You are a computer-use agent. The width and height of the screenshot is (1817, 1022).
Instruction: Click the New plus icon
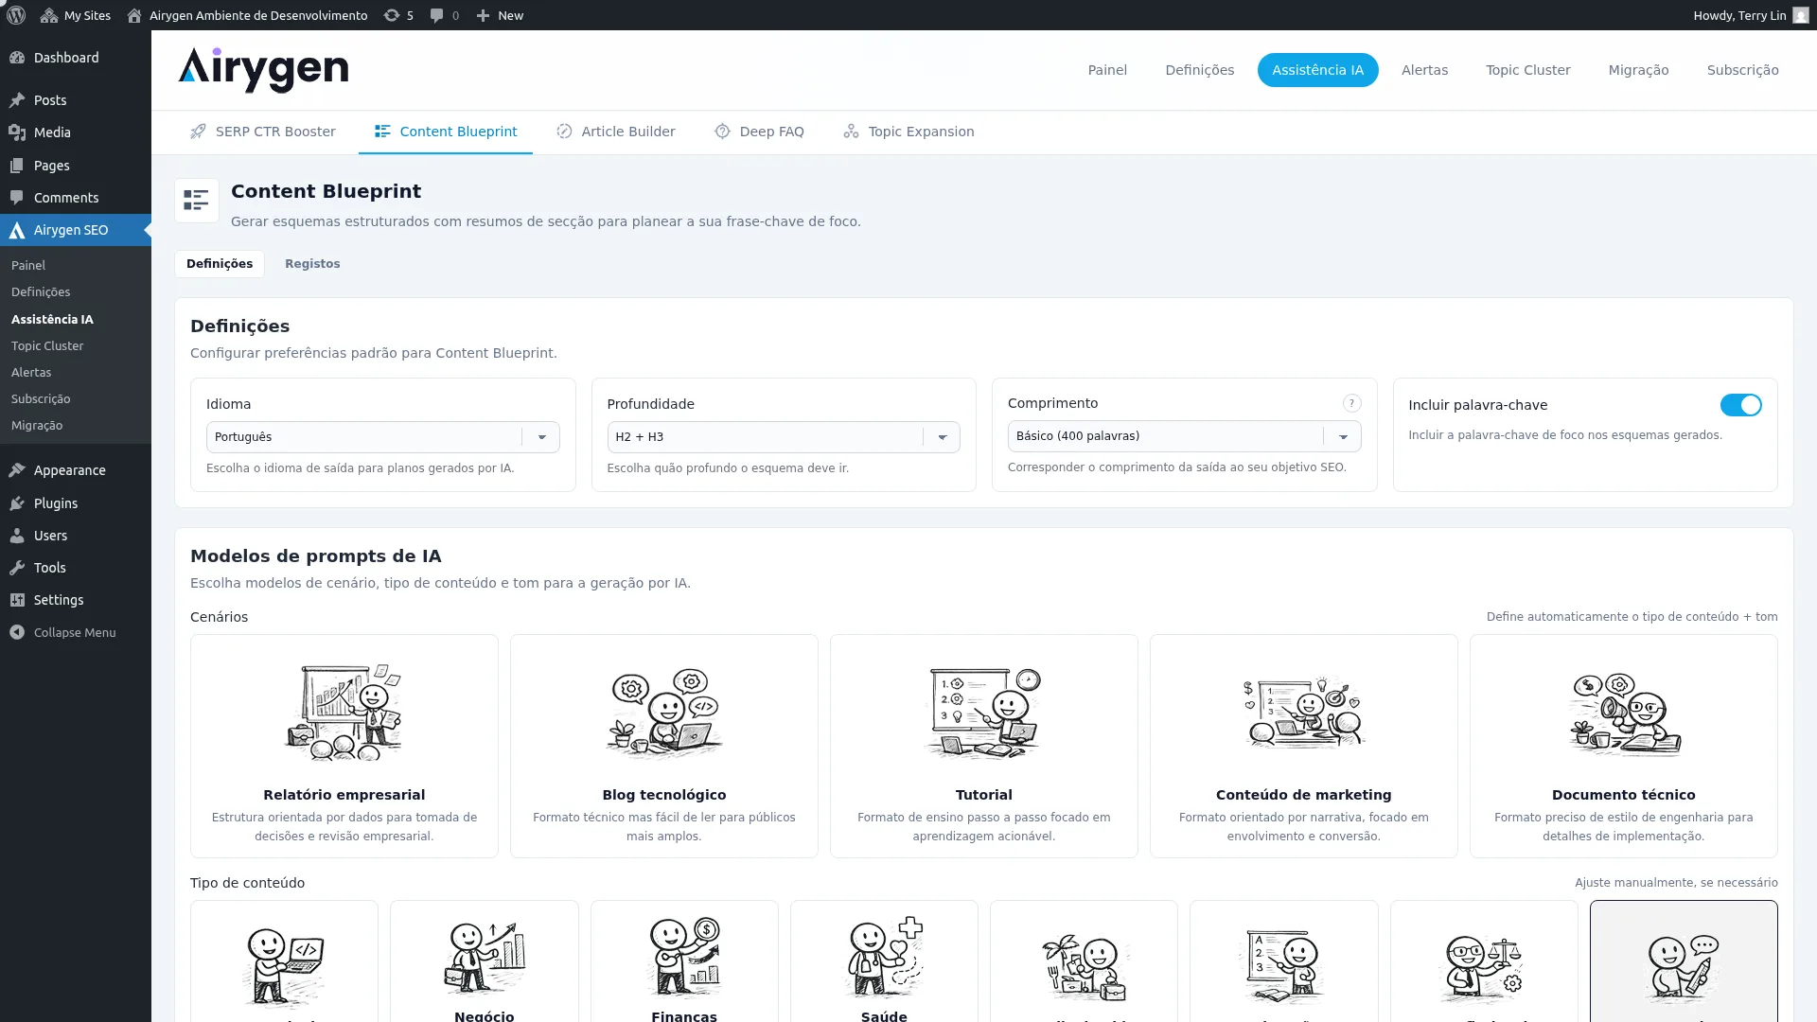(483, 15)
